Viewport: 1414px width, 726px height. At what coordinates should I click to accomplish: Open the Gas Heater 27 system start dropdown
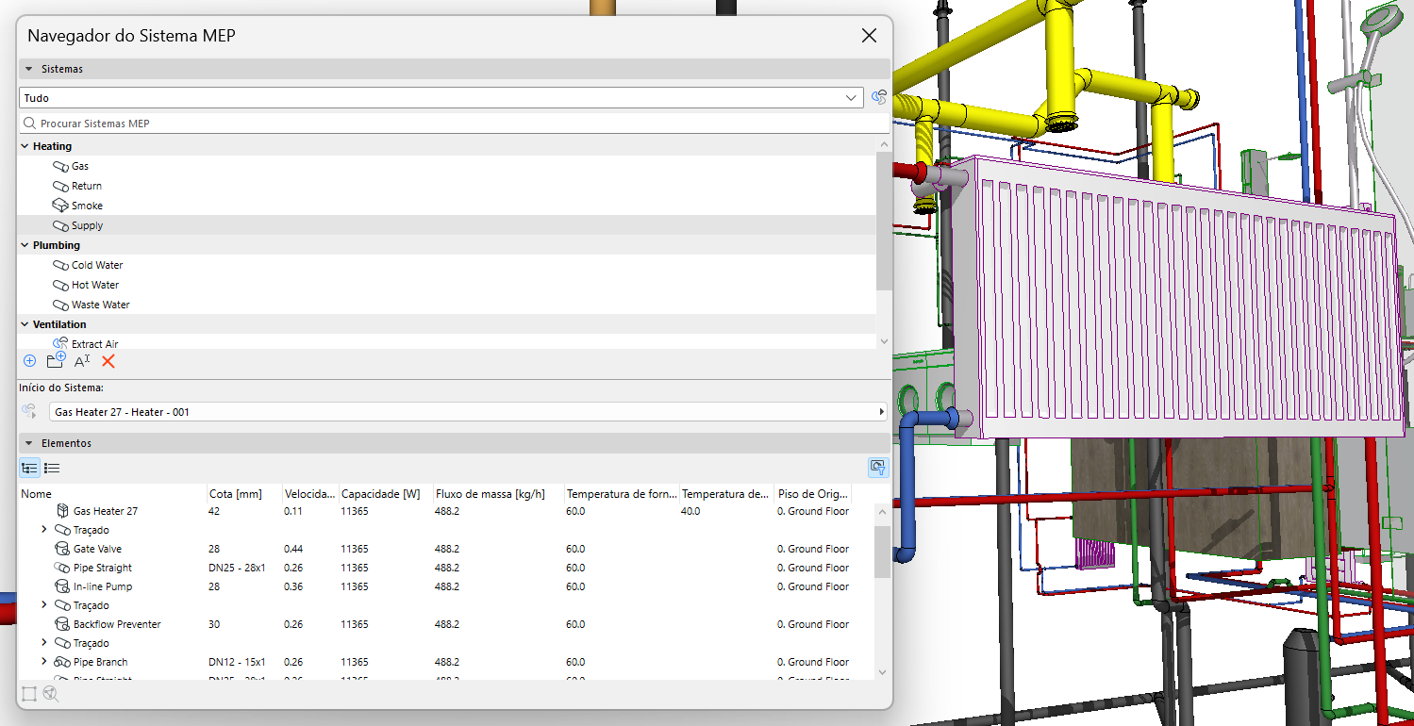click(467, 412)
